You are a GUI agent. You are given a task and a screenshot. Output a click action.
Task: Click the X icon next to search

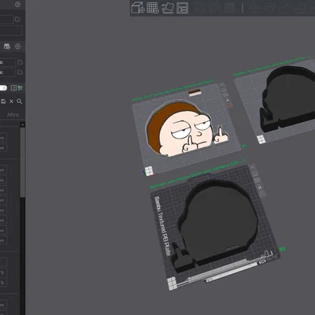pyautogui.click(x=11, y=102)
